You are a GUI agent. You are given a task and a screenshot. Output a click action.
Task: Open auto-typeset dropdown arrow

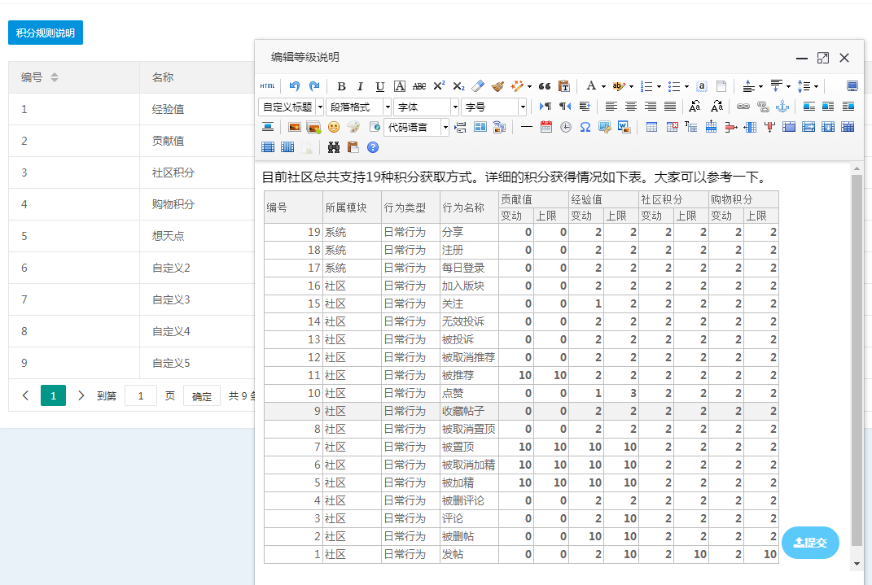529,87
